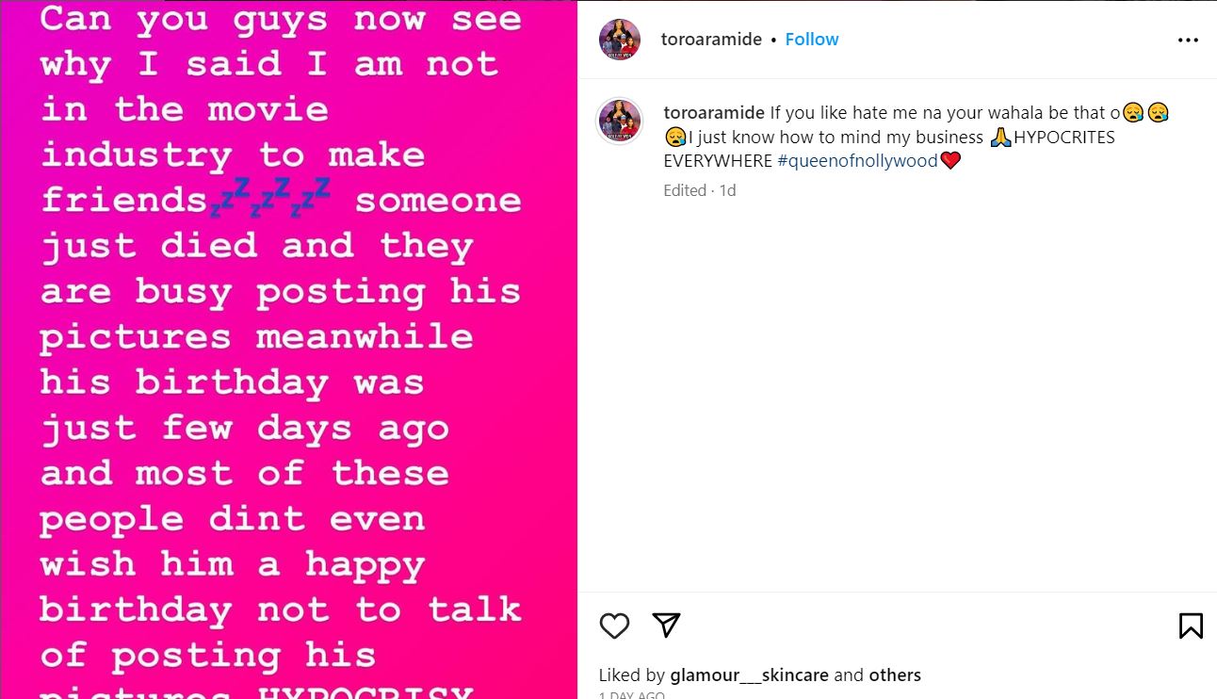Open the #queenofnollywood hashtag
Screen dimensions: 1217x699
(857, 161)
